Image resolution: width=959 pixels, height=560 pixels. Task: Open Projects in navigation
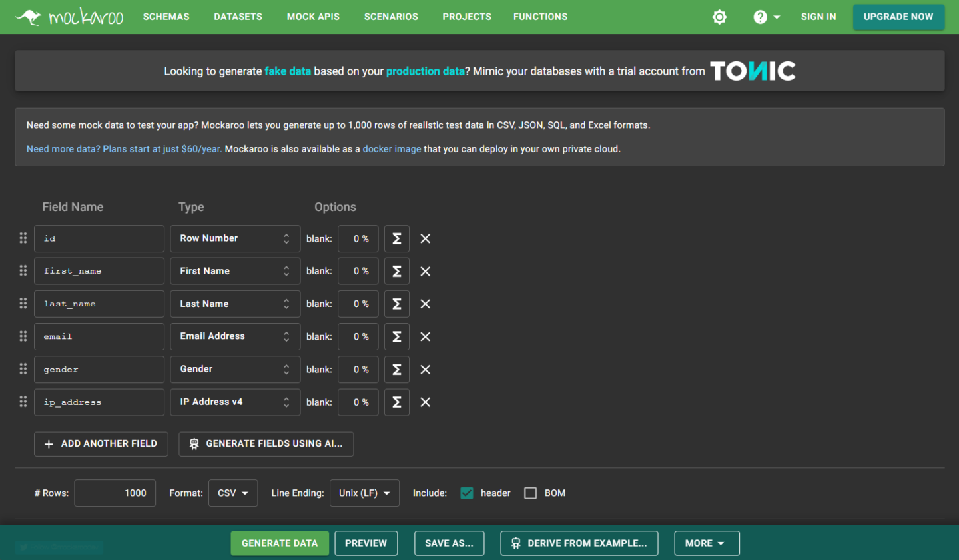click(x=467, y=17)
